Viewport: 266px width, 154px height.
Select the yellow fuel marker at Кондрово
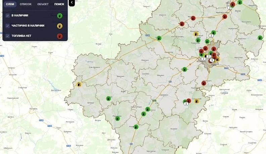coord(196,34)
